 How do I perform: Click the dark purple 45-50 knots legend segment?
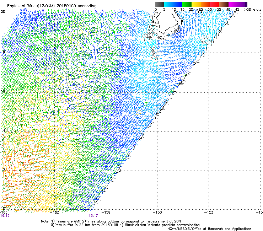pyautogui.click(x=242, y=4)
